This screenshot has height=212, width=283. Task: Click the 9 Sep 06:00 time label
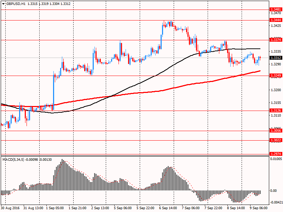pos(259,208)
